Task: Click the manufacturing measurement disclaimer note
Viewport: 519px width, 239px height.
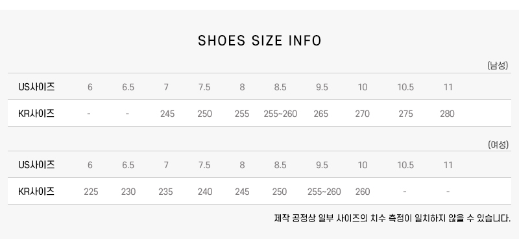Action: coord(392,218)
